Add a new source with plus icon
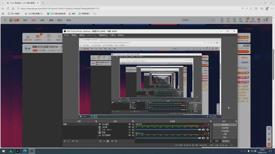 (100, 141)
